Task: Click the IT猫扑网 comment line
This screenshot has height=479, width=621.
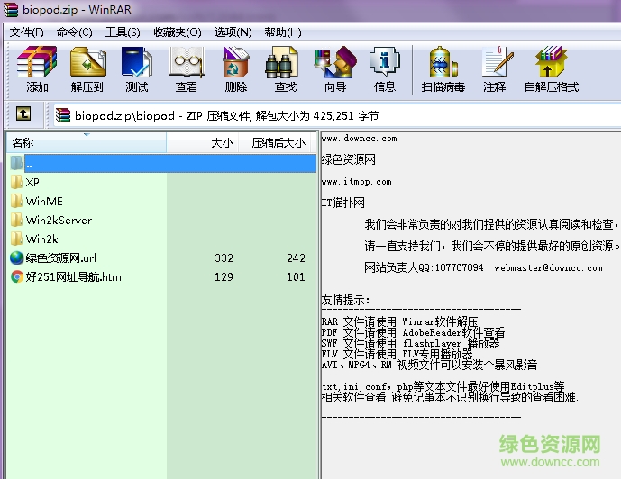Action: tap(343, 203)
